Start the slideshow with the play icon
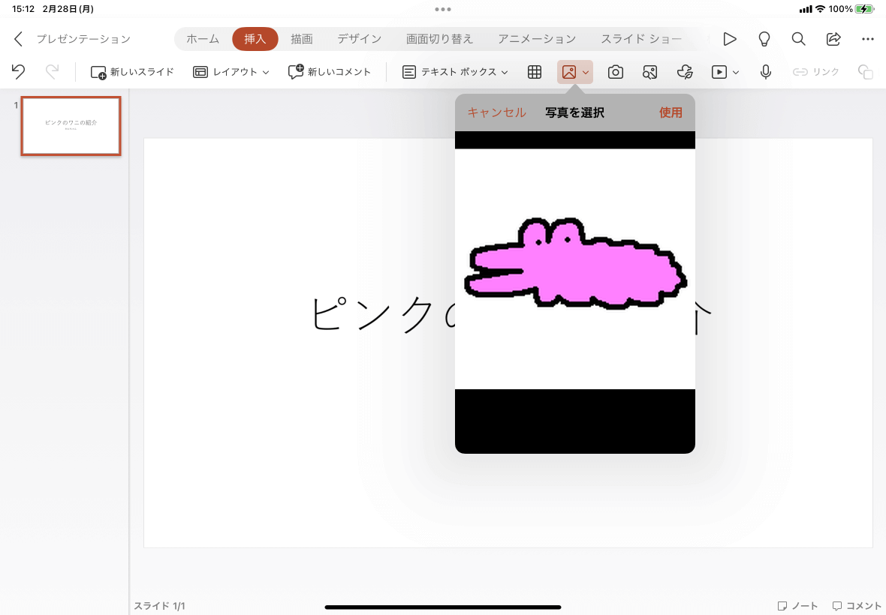Viewport: 886px width, 615px height. pyautogui.click(x=729, y=38)
